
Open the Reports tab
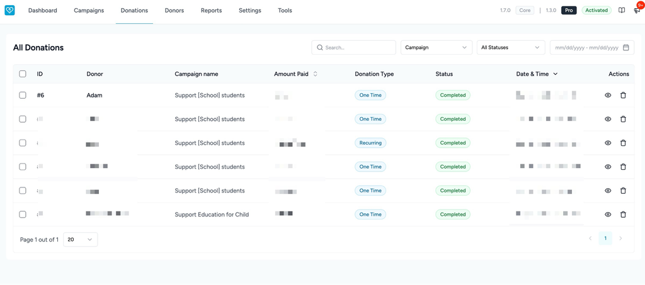(212, 11)
